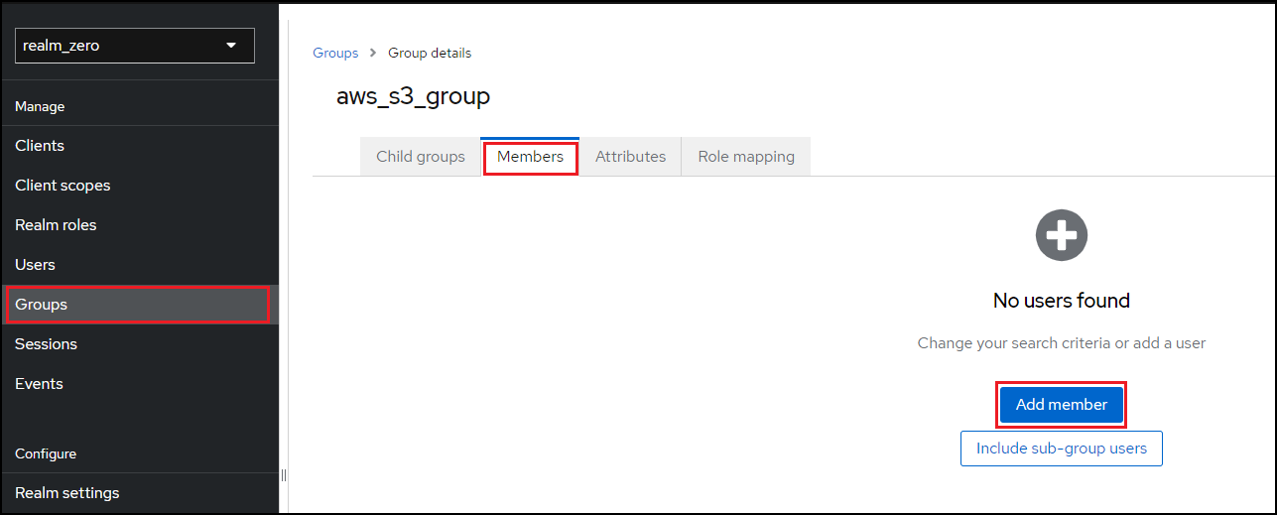Click the plus circle icon above No users found
The width and height of the screenshot is (1277, 515).
[x=1062, y=235]
